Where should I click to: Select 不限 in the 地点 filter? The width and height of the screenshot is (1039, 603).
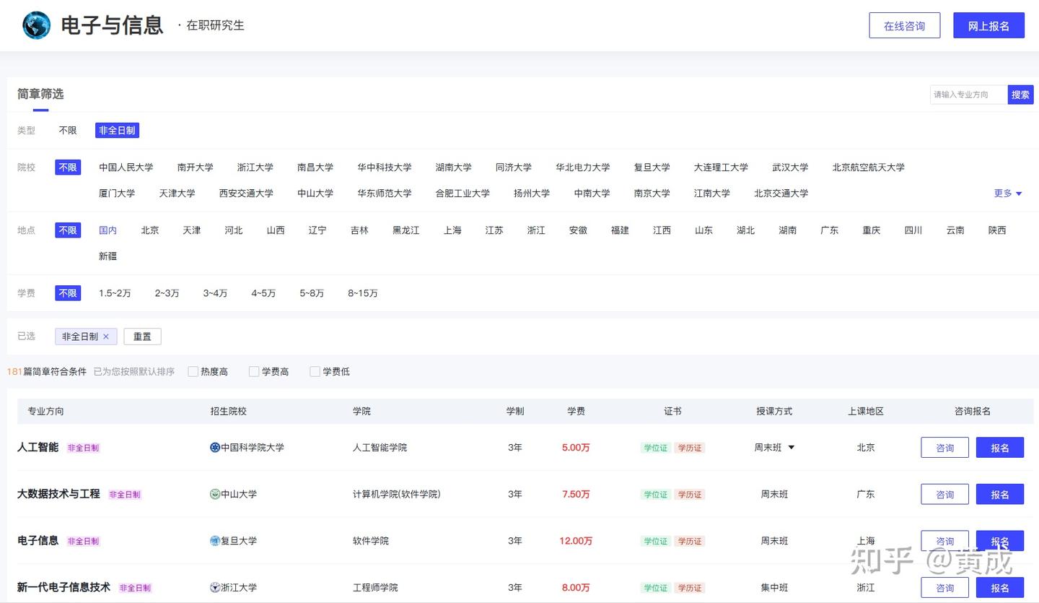pos(68,230)
